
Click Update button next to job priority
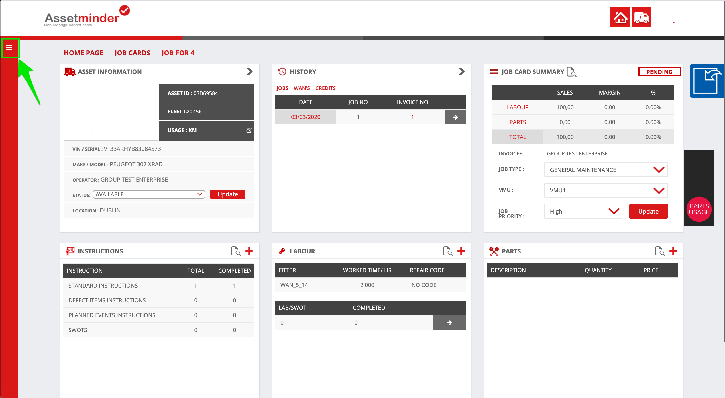648,211
